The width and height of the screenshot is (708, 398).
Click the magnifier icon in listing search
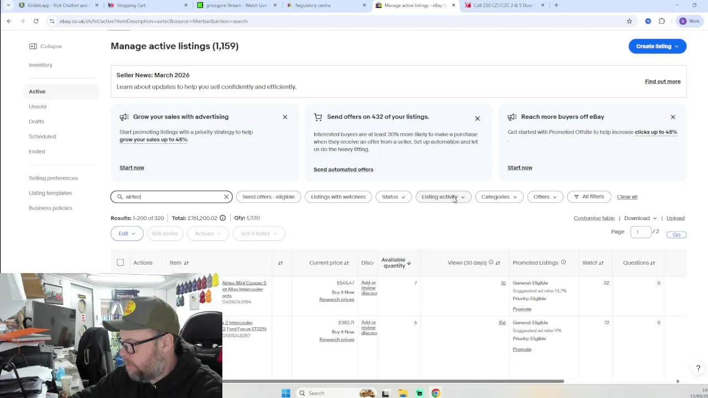point(119,197)
